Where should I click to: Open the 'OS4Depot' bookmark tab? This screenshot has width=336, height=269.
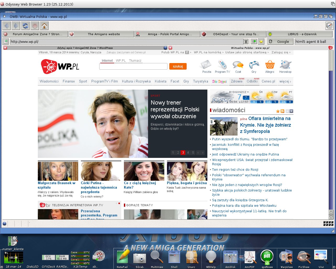click(x=233, y=34)
